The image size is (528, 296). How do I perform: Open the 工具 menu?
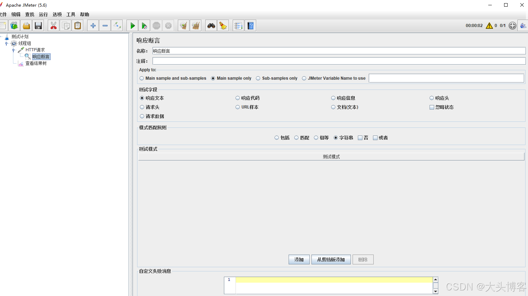(x=71, y=14)
